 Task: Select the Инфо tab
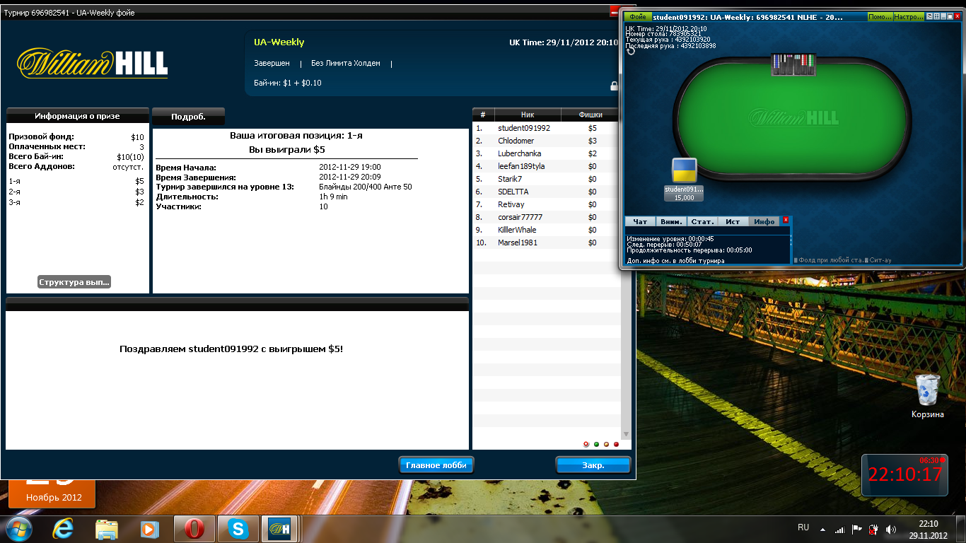point(764,221)
